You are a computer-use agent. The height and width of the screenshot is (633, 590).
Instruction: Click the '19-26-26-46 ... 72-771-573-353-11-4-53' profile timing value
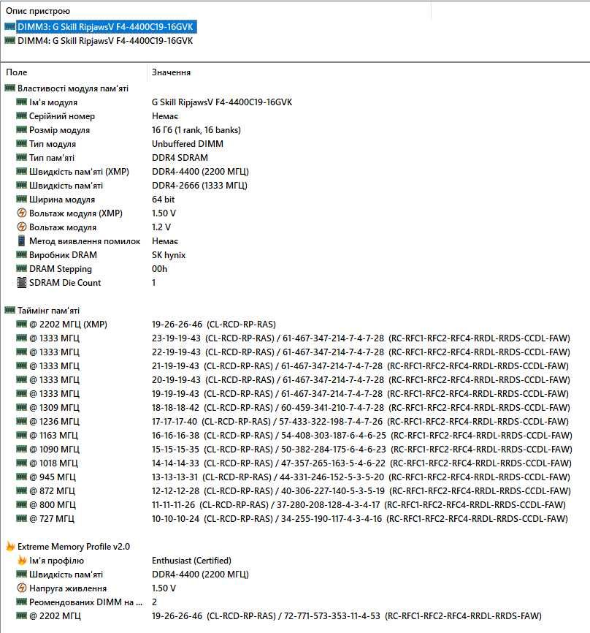tap(346, 616)
